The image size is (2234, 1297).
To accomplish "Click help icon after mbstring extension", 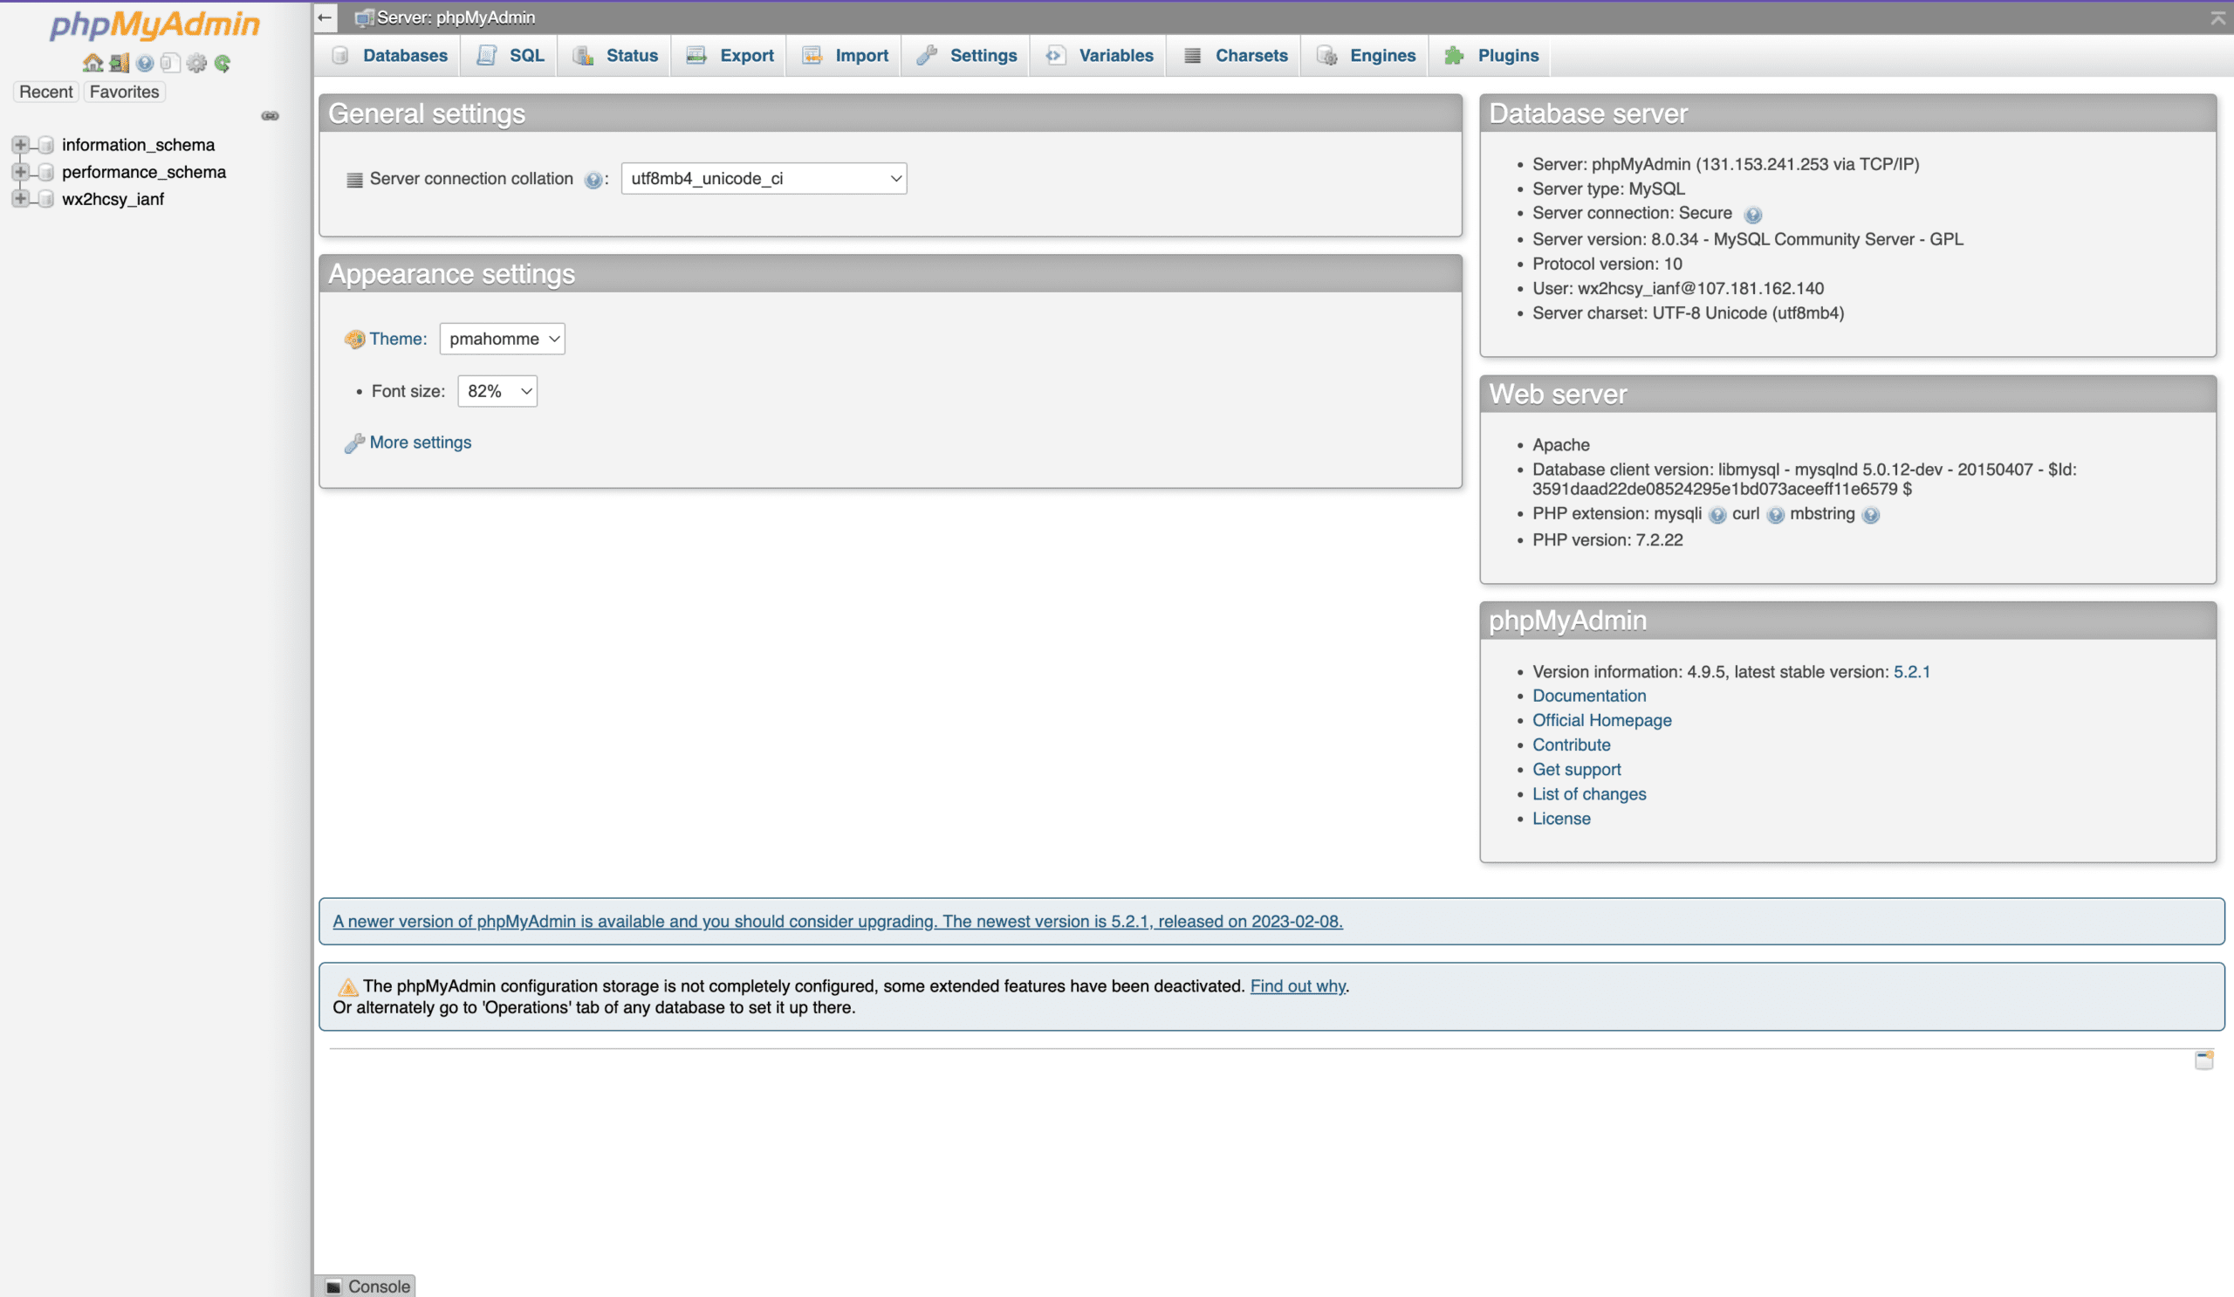I will pyautogui.click(x=1870, y=515).
